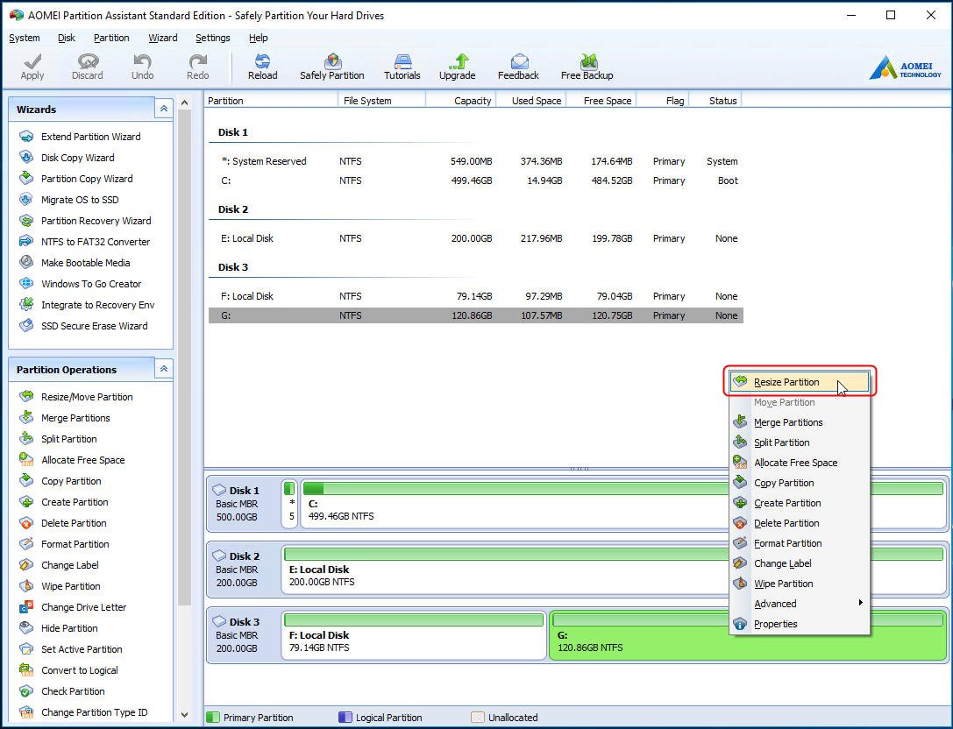Run Check Partition operation
This screenshot has height=729, width=953.
[73, 691]
